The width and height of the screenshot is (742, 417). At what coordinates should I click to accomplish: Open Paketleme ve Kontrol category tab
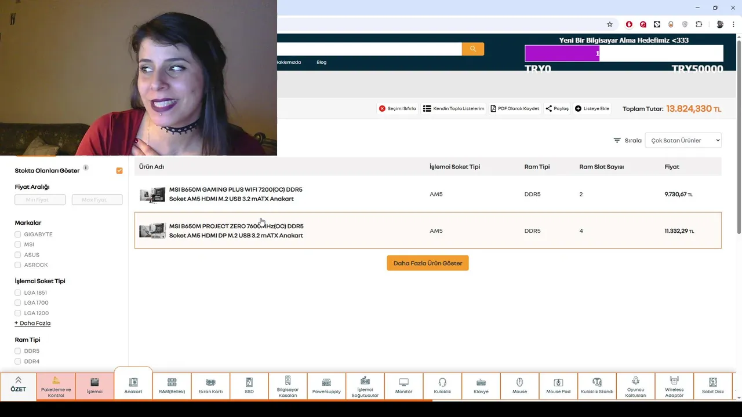tap(56, 386)
